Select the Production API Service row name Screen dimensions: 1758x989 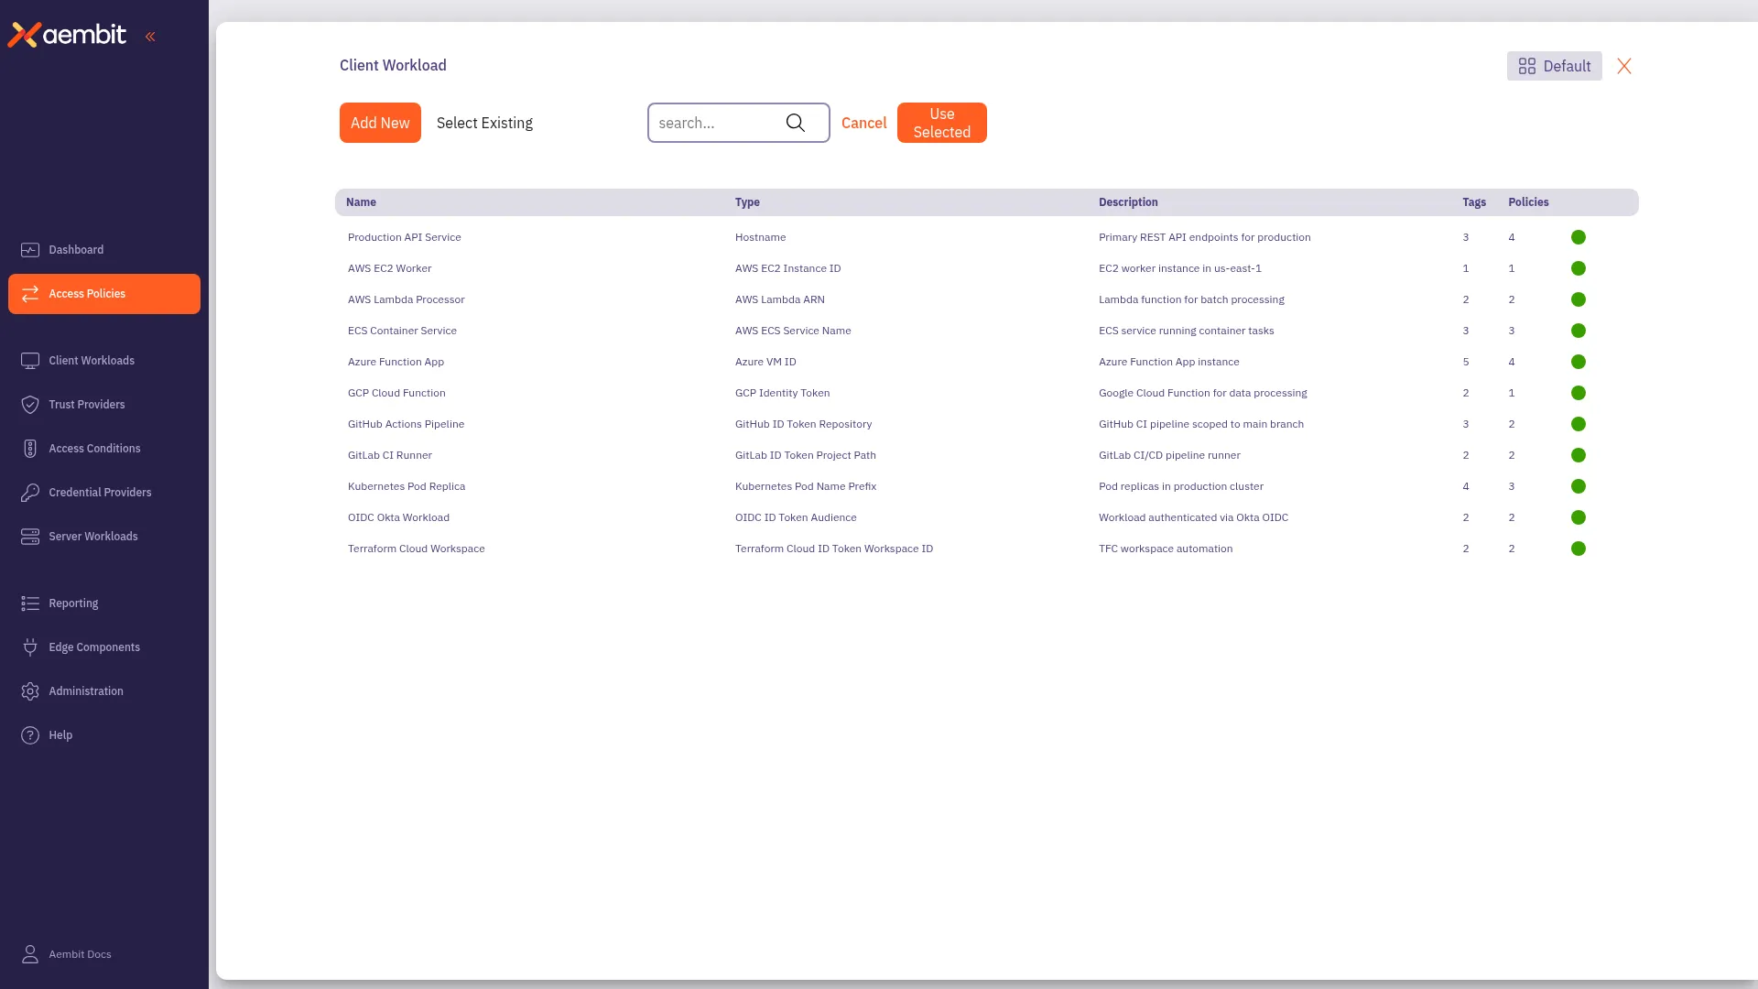tap(405, 237)
